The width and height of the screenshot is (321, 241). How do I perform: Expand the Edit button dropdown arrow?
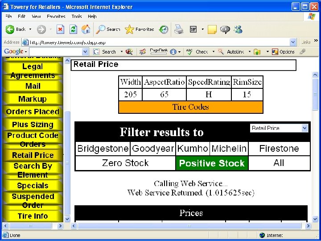coord(203,29)
